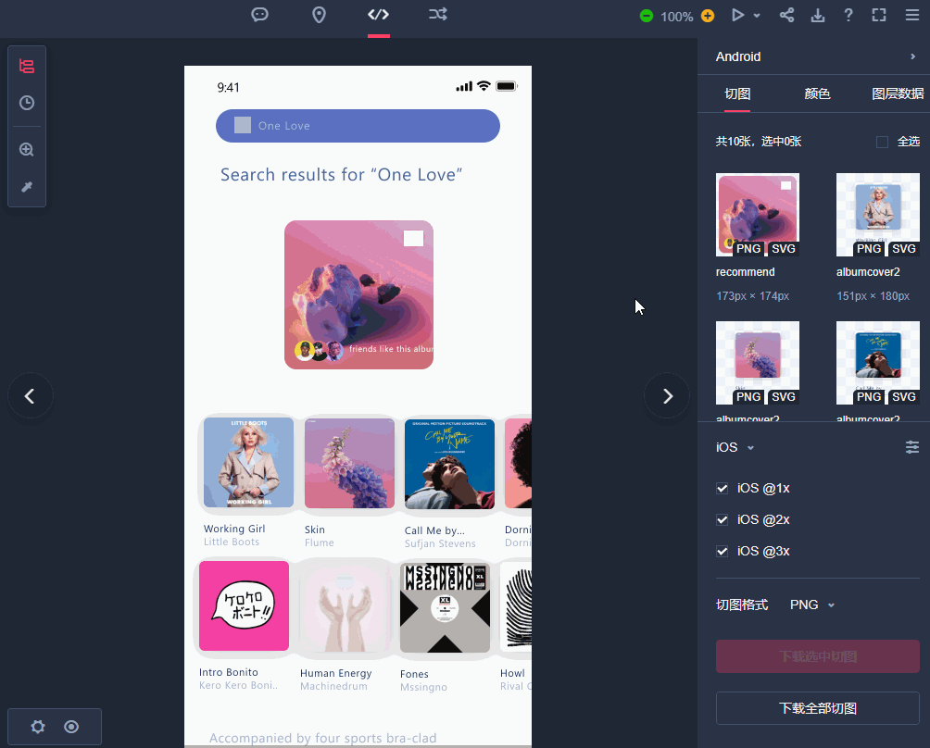Open the help question mark icon
Screen dimensions: 930x748
848,15
